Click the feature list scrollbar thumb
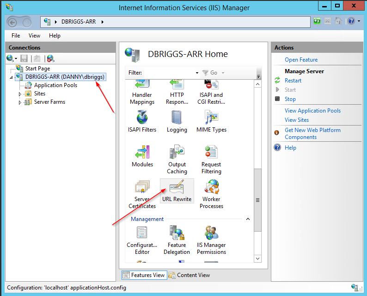Viewport: 367px width, 296px height. click(257, 200)
